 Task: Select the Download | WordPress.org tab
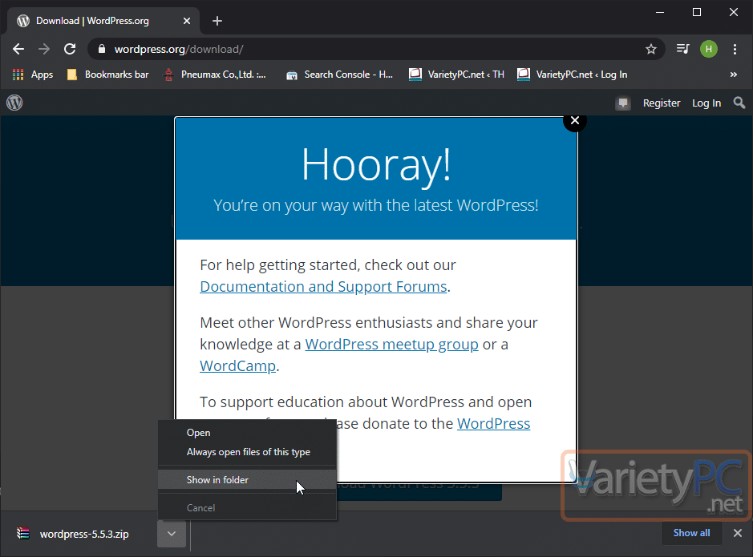[103, 21]
